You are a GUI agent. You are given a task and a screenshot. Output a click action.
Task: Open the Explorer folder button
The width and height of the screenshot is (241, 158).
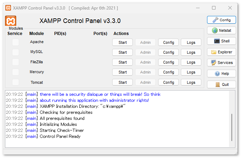point(221,52)
